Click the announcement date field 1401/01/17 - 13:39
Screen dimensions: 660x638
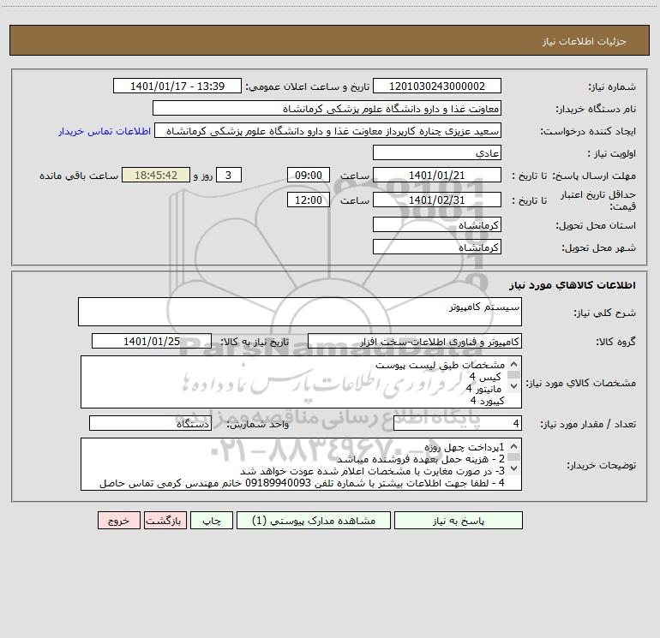coord(177,86)
